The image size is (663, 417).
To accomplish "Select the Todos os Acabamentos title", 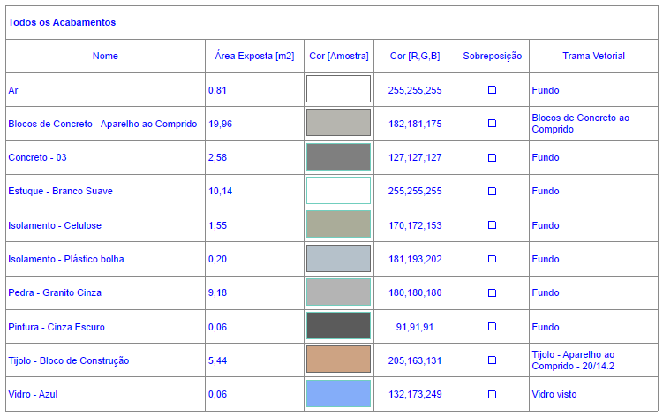I will 62,22.
